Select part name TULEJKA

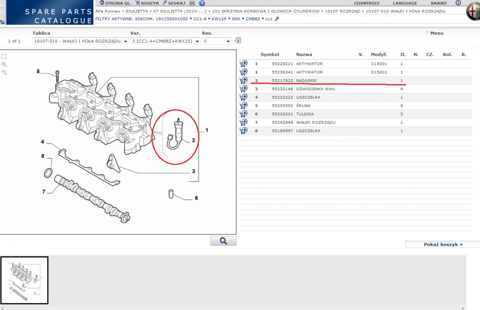pyautogui.click(x=305, y=114)
